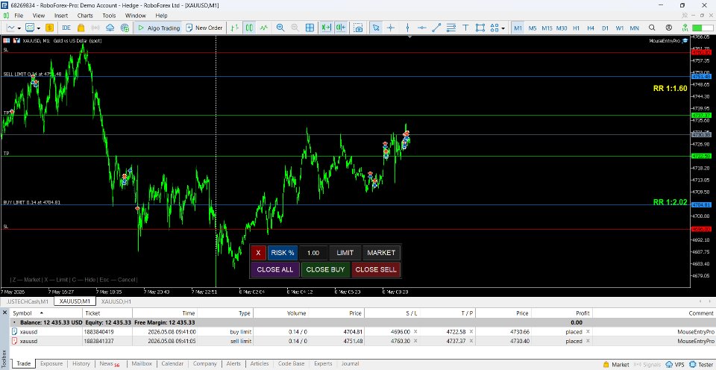Open the Tools menu
Screen dimensions: 716x370
click(x=109, y=16)
